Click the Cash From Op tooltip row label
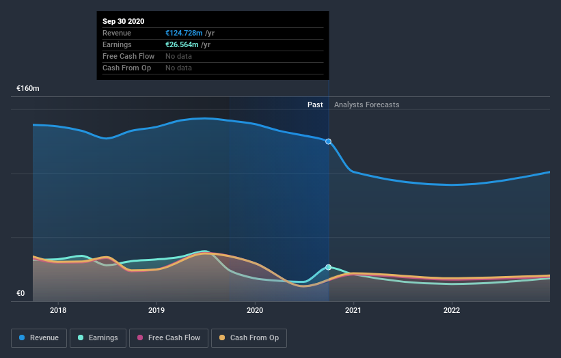 point(126,68)
